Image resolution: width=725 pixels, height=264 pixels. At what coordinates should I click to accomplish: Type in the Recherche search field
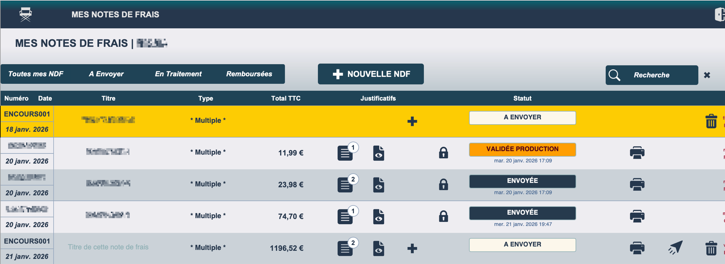point(658,75)
